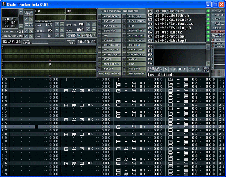This screenshot has width=226, height=177.
Task: Increase Song Length with up arrow
Action: [26, 31]
